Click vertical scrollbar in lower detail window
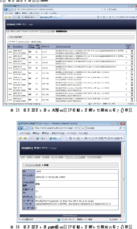Screen dimensions: 137x229 coord(124,179)
